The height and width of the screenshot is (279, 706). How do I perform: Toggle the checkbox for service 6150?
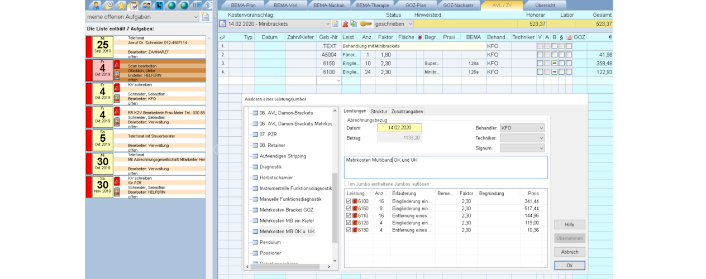click(x=349, y=208)
